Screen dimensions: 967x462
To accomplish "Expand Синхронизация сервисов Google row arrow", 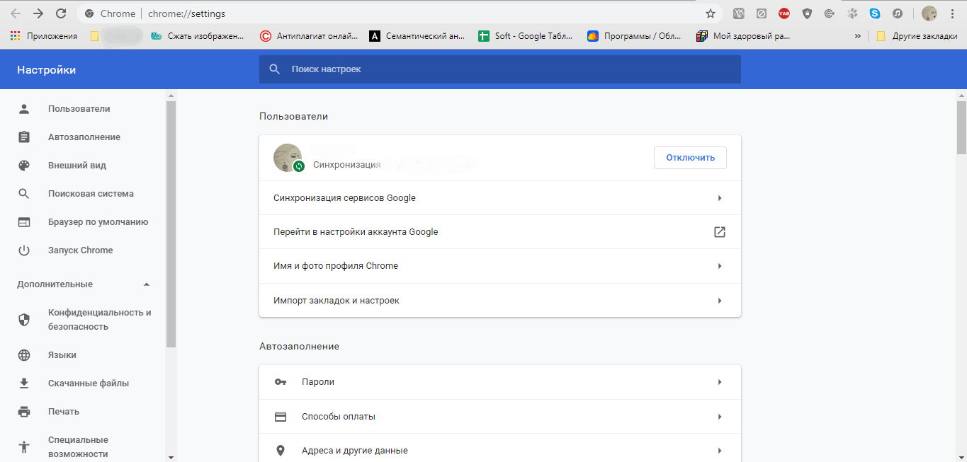I will [x=719, y=198].
